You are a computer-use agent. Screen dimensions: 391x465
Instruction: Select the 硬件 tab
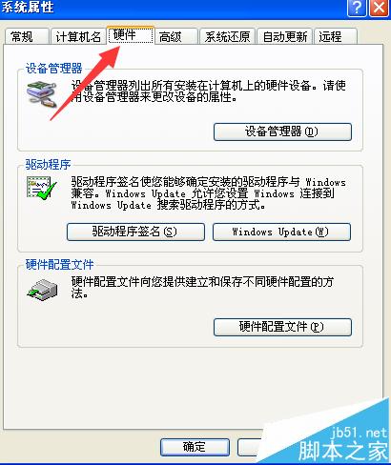pyautogui.click(x=131, y=35)
